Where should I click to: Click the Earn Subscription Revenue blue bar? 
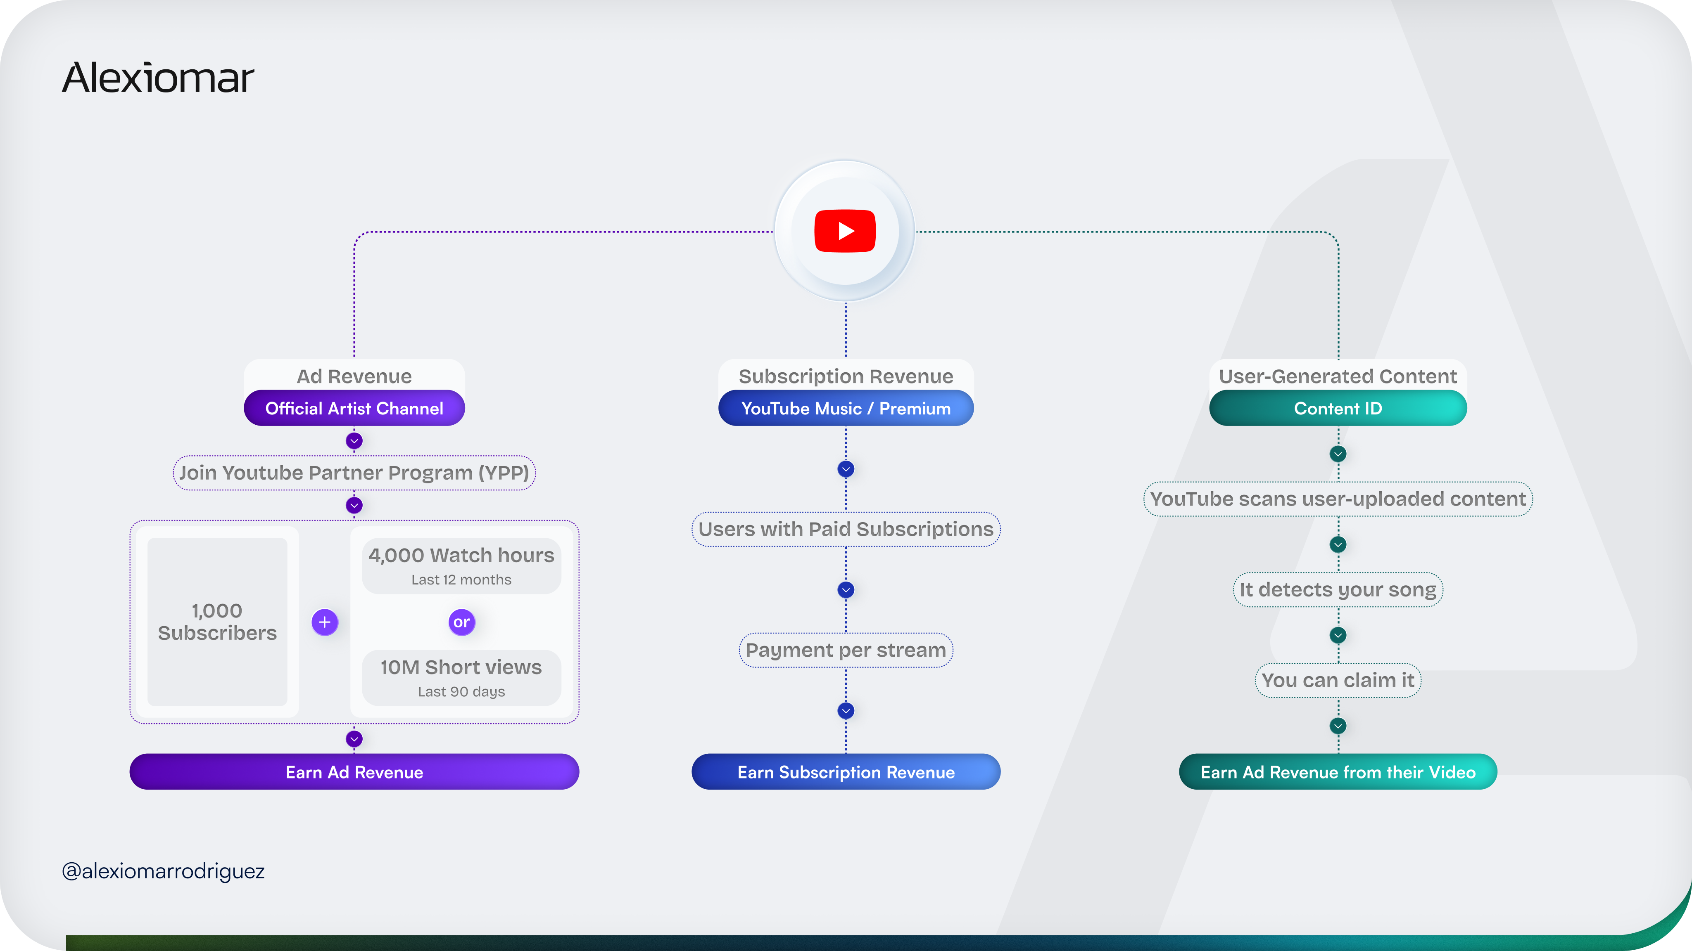[x=846, y=772]
